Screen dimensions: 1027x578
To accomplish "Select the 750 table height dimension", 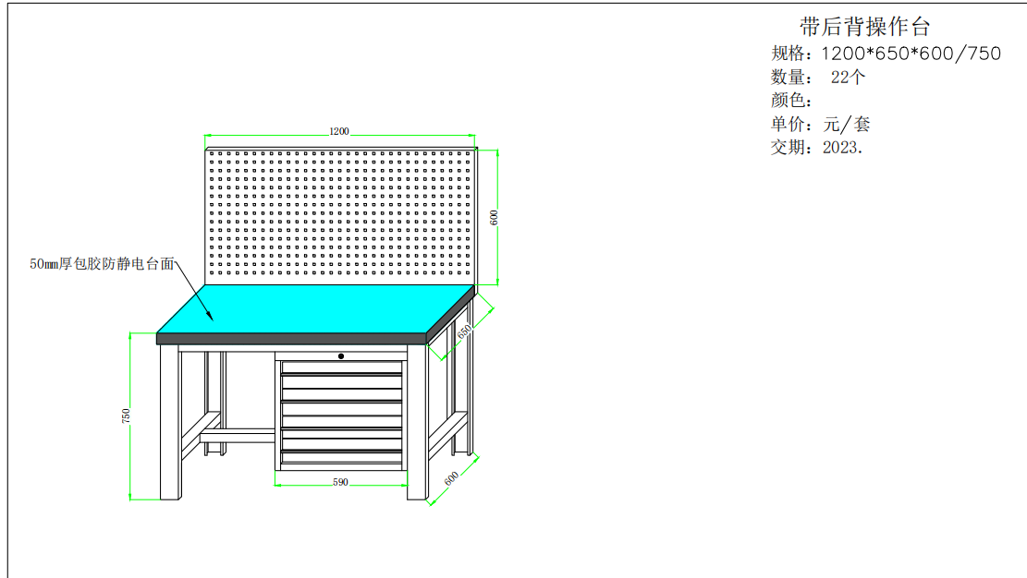I will 126,415.
